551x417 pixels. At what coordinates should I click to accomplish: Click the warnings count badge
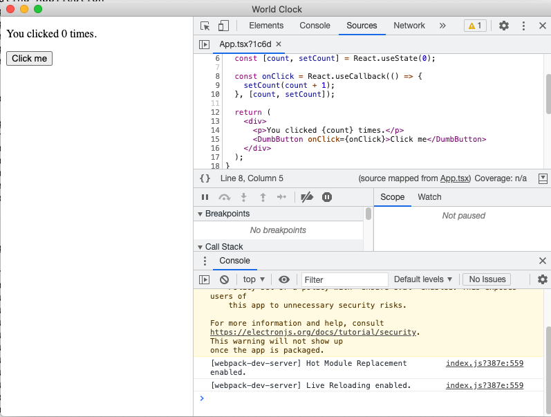[475, 26]
